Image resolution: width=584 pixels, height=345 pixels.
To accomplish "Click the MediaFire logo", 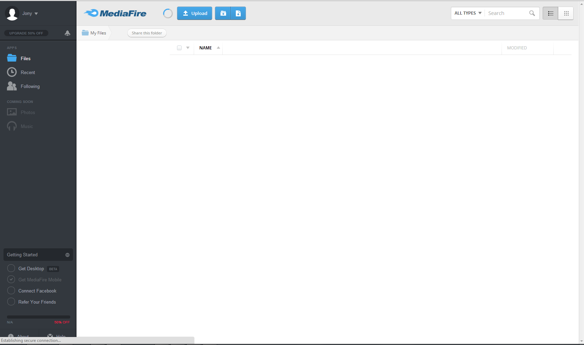I will coord(115,13).
